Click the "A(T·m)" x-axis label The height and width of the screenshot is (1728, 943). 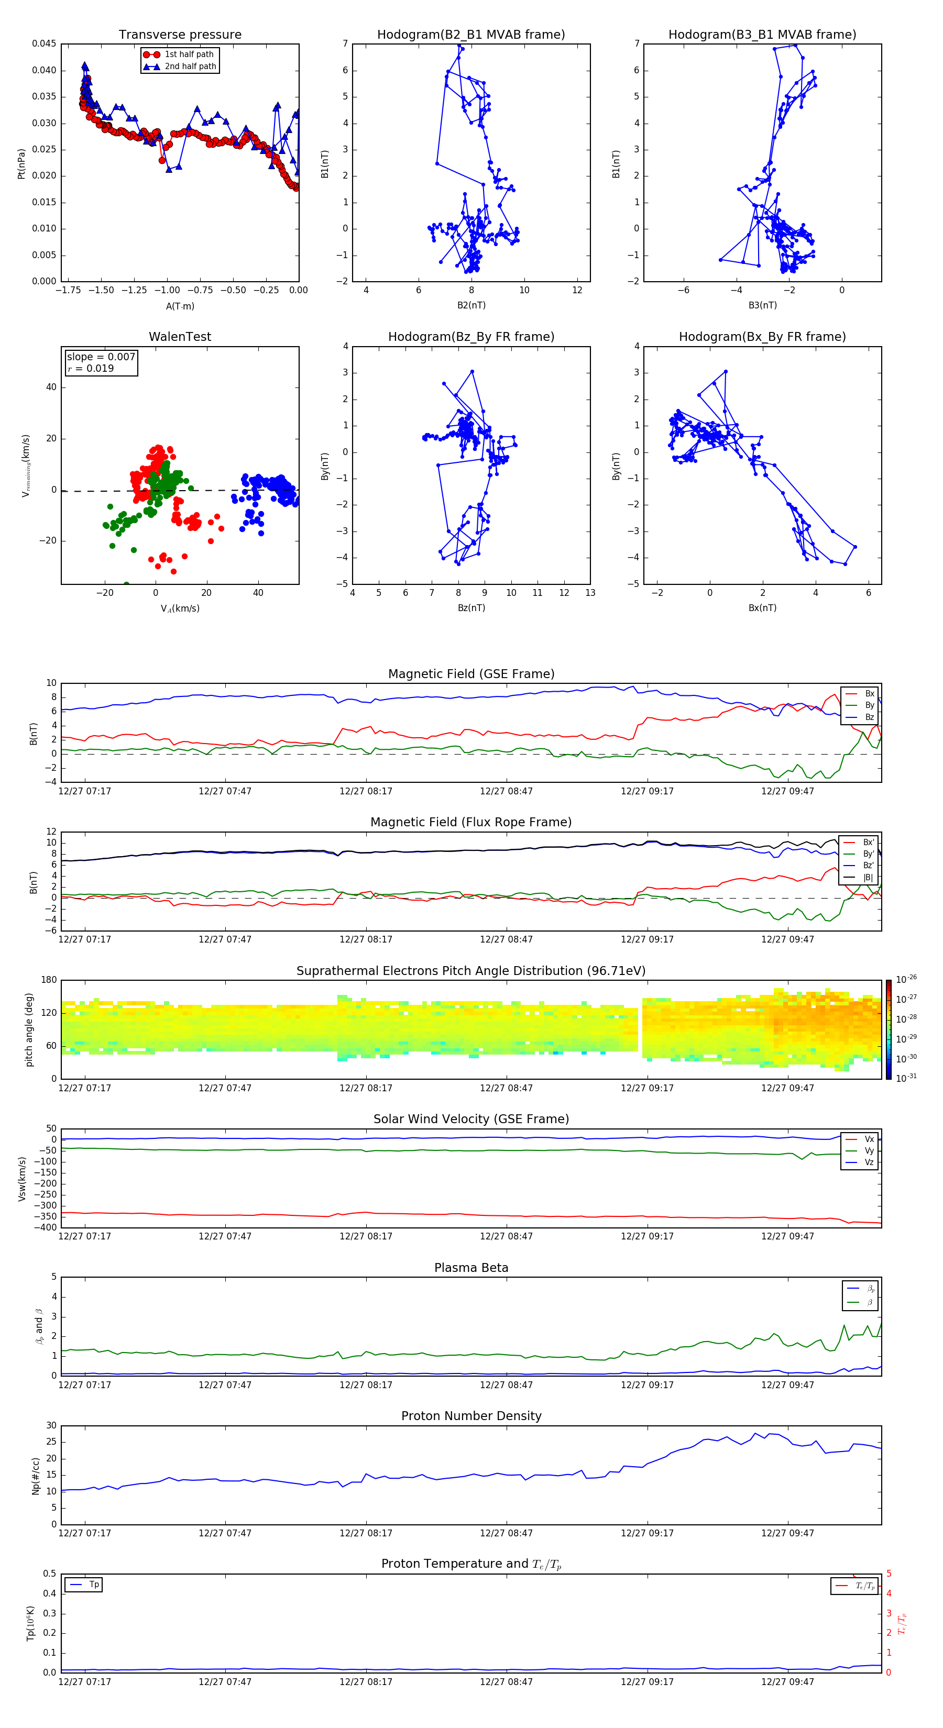pyautogui.click(x=180, y=306)
